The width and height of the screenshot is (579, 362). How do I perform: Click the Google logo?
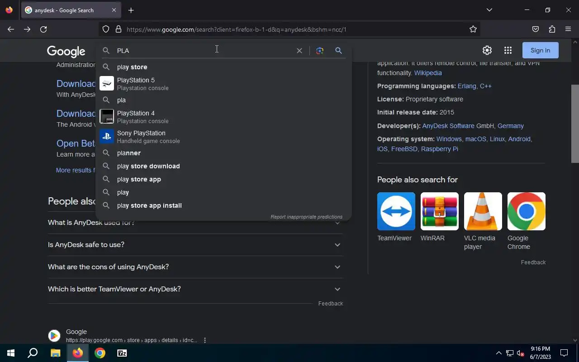point(66,51)
